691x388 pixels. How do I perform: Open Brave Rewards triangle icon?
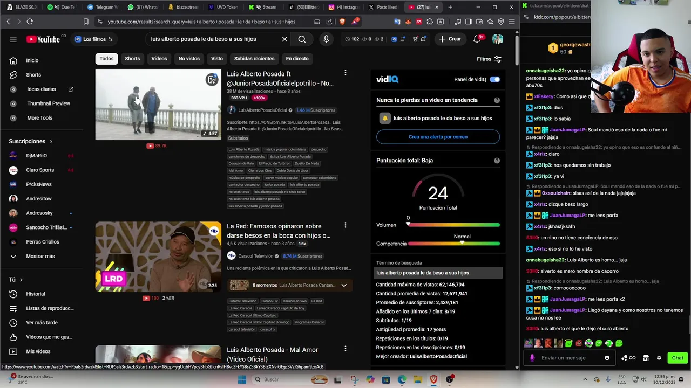[x=355, y=22]
